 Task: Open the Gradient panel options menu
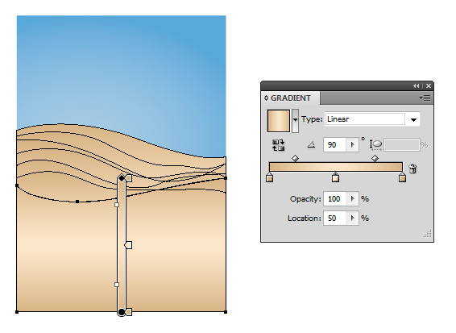click(x=425, y=98)
